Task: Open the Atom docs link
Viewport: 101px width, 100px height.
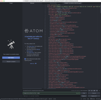Action: coord(32,46)
